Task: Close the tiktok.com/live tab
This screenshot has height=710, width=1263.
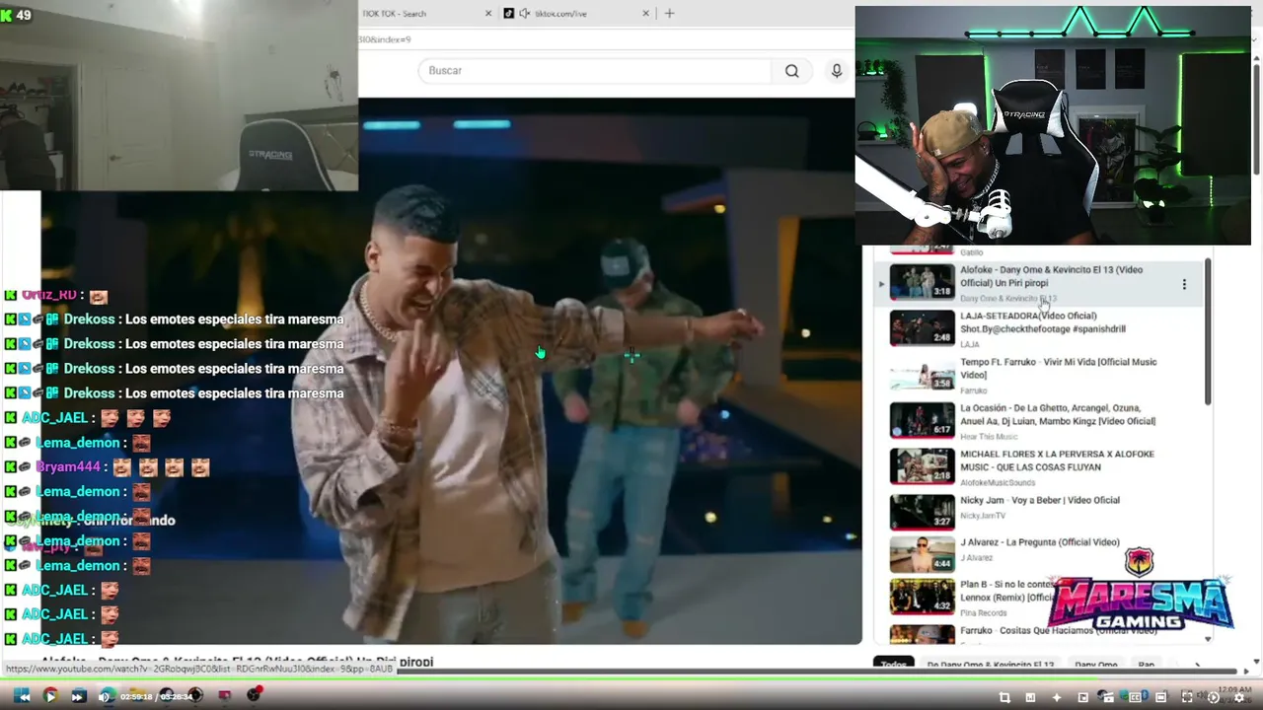Action: coord(646,13)
